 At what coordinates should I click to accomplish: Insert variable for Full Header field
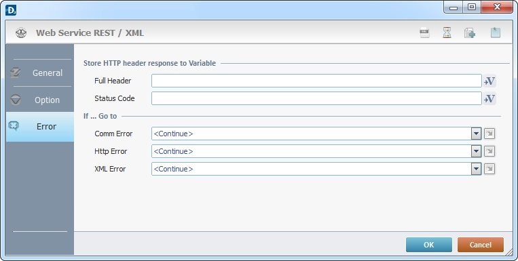click(x=489, y=81)
